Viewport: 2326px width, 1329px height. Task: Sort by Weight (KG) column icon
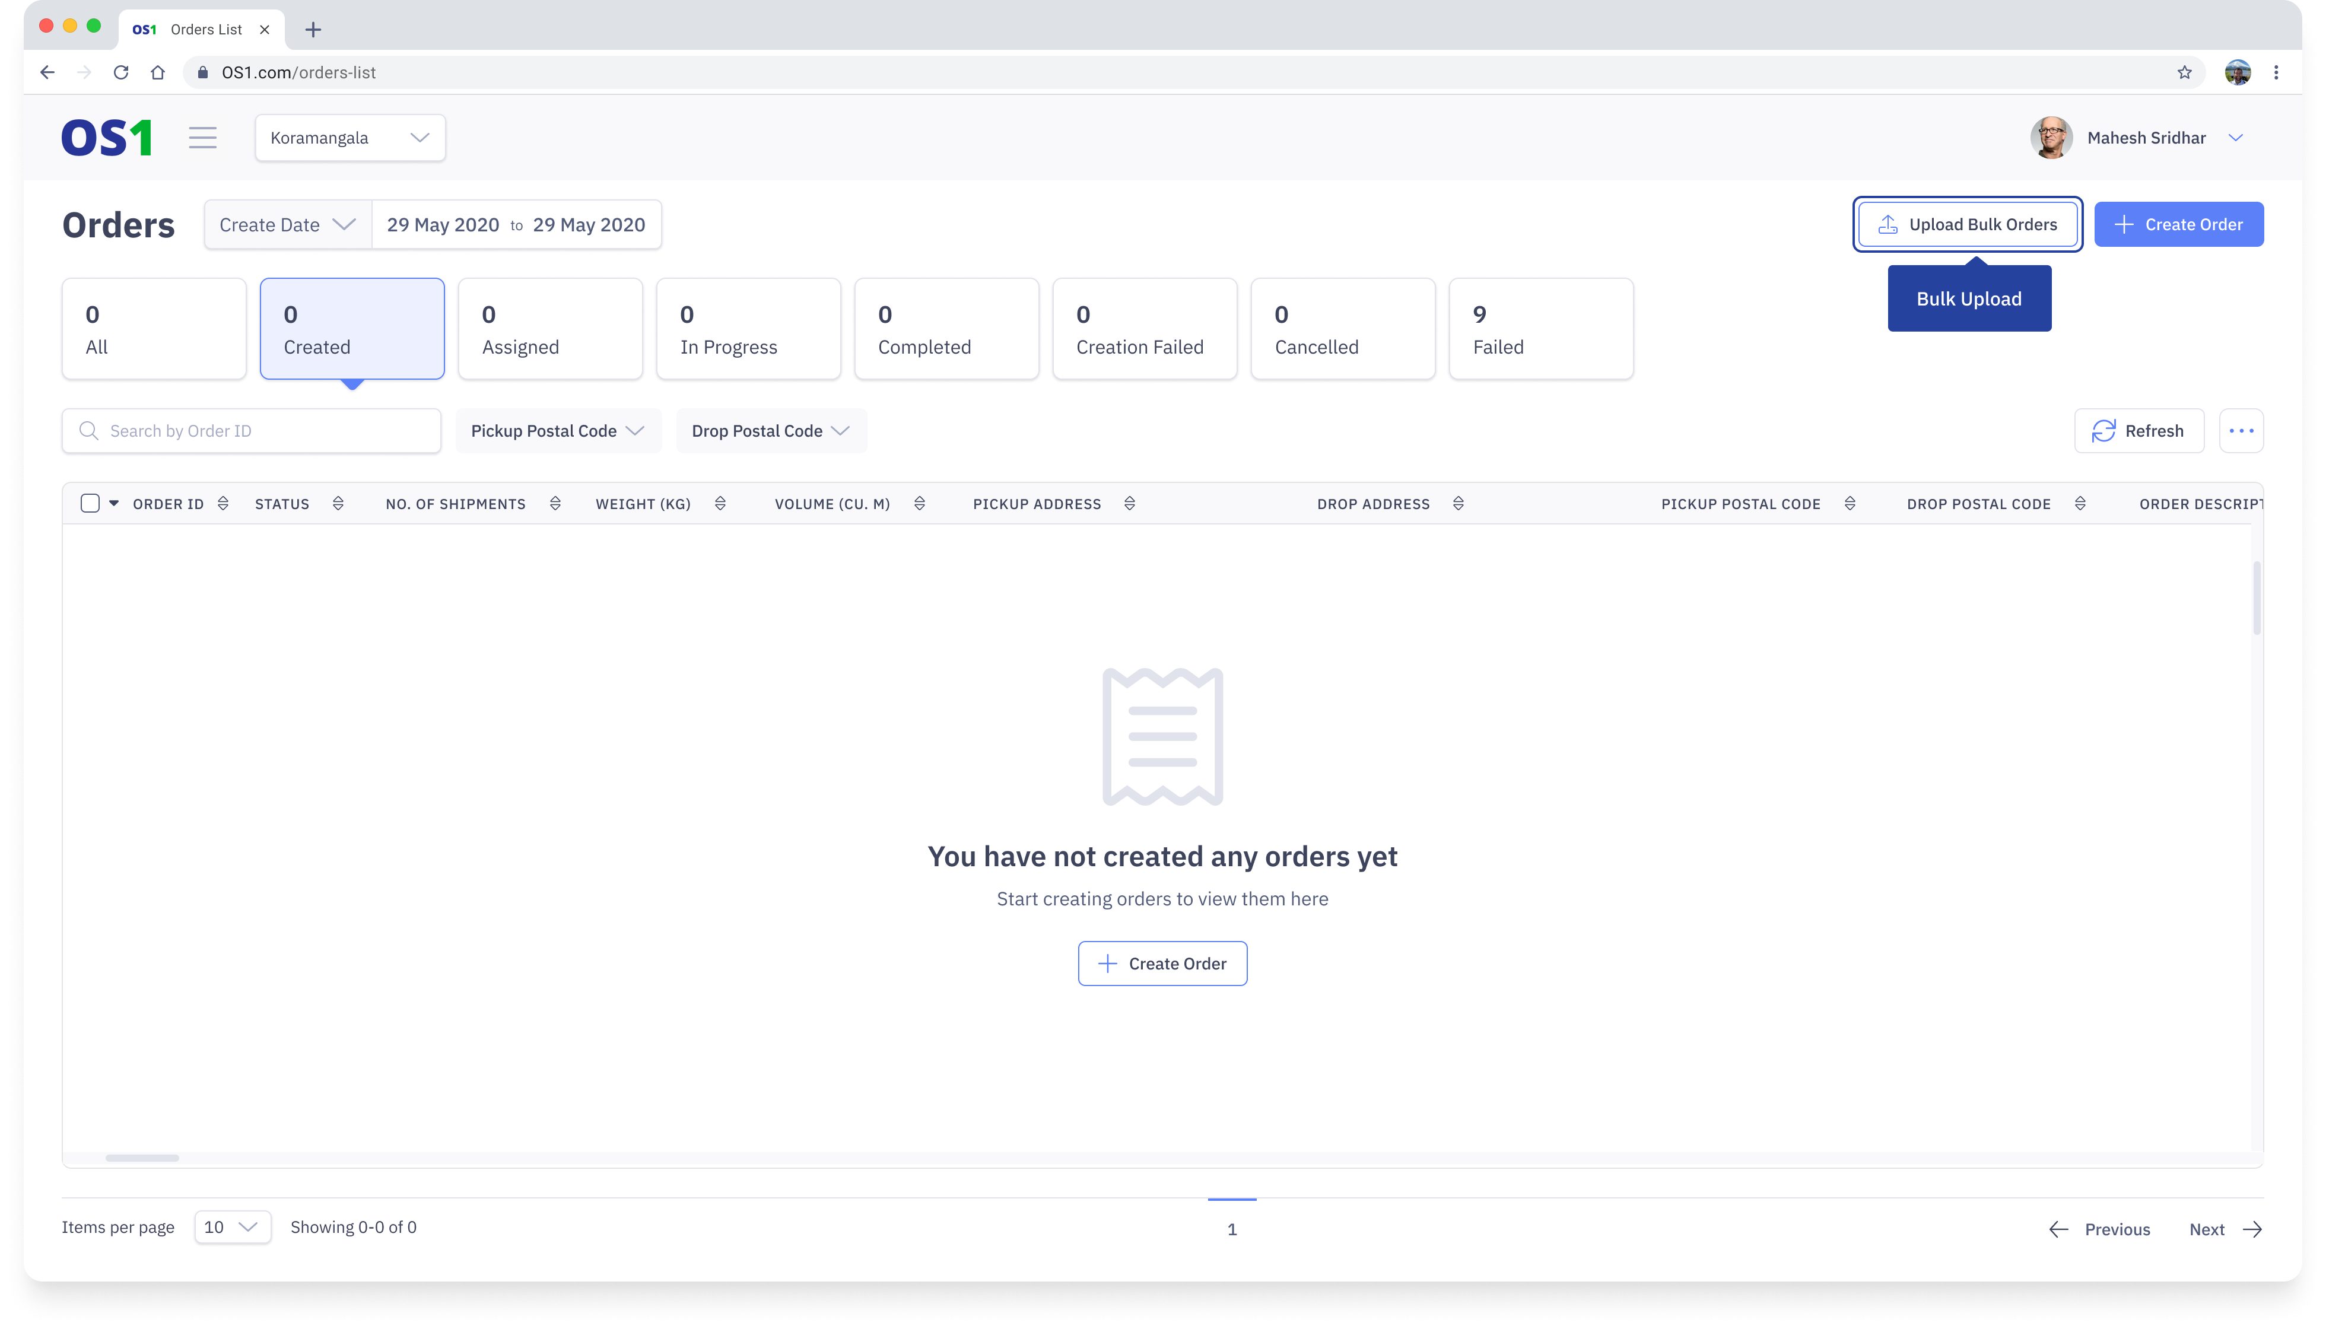720,504
